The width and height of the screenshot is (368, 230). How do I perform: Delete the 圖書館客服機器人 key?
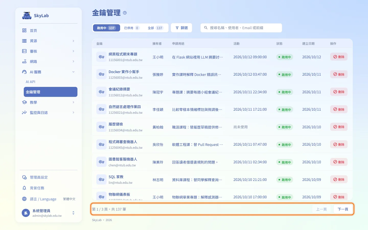(x=339, y=162)
